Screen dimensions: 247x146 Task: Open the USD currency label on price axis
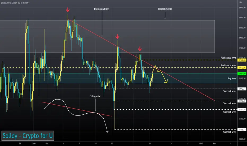coord(240,2)
